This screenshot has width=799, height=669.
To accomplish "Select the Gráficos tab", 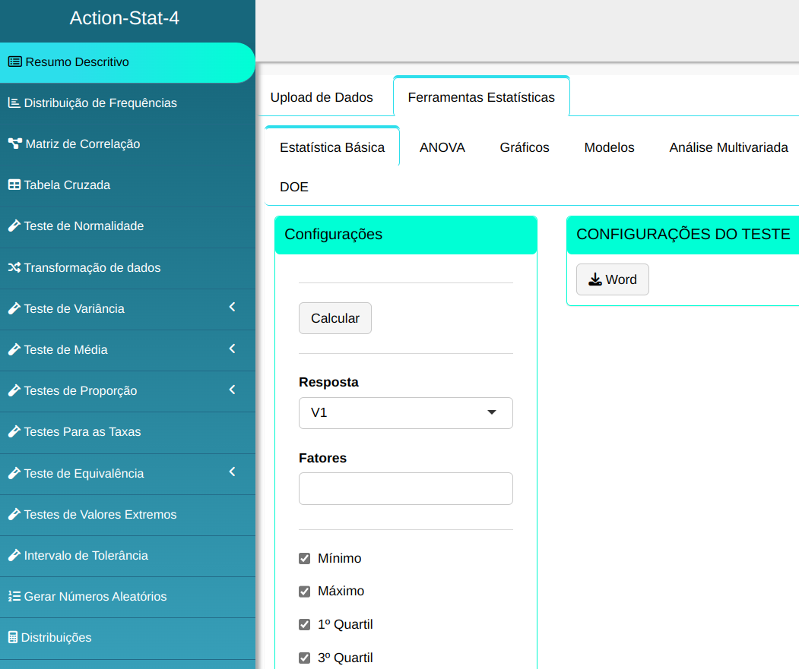I will tap(524, 147).
